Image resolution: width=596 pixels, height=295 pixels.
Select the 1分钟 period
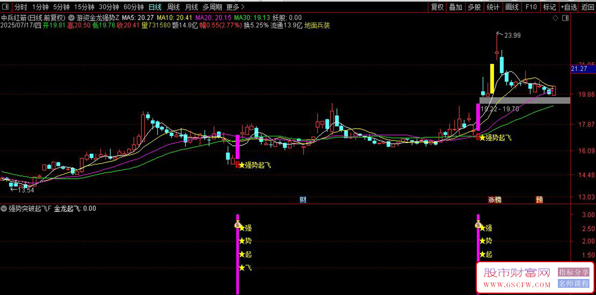click(x=40, y=7)
